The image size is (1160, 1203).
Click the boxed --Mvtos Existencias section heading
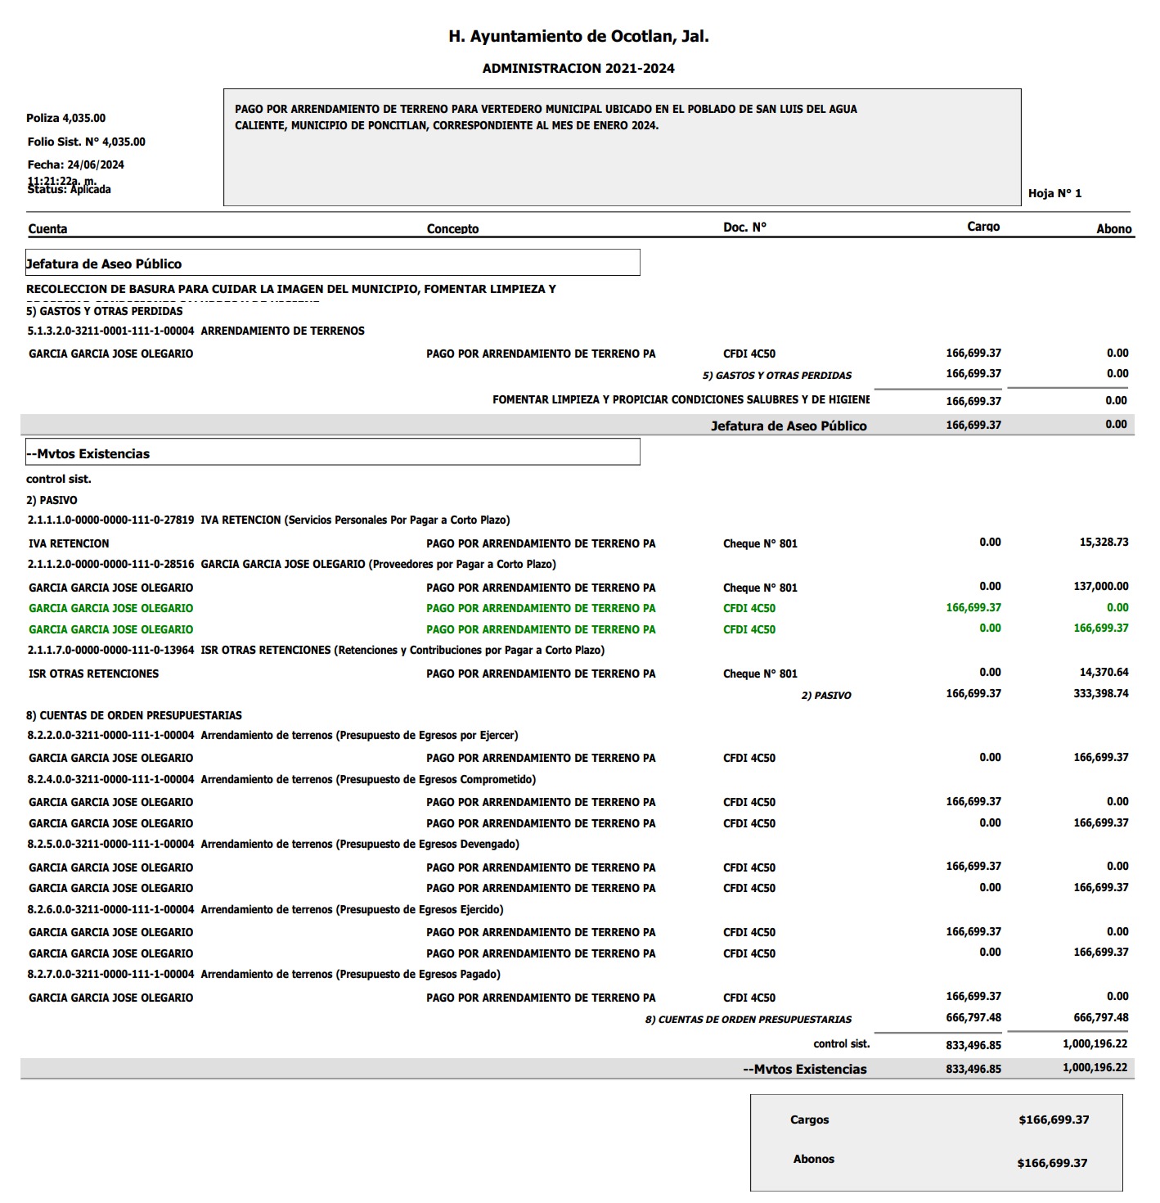tap(332, 453)
